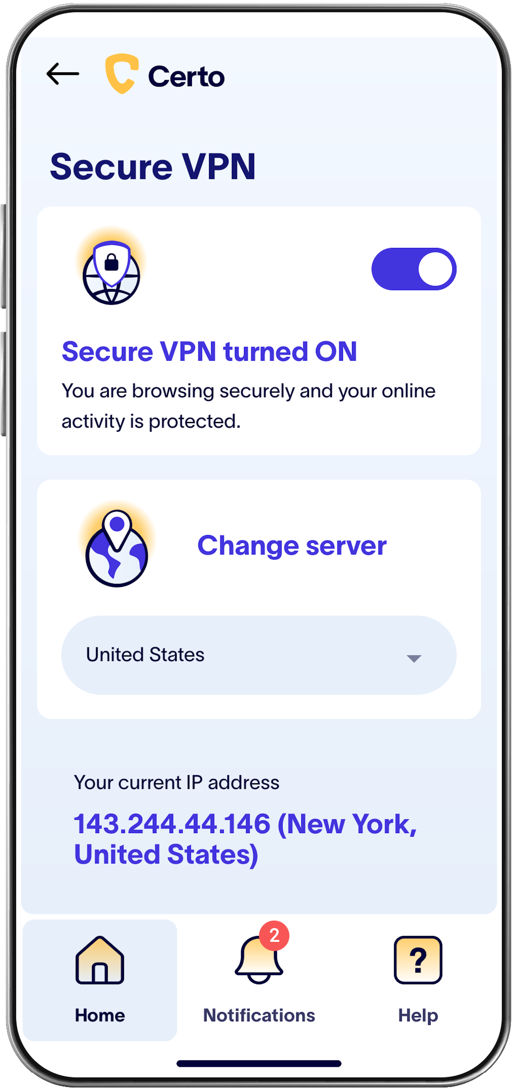The image size is (518, 1090).
Task: Click the Certo shield logo
Action: pyautogui.click(x=122, y=74)
